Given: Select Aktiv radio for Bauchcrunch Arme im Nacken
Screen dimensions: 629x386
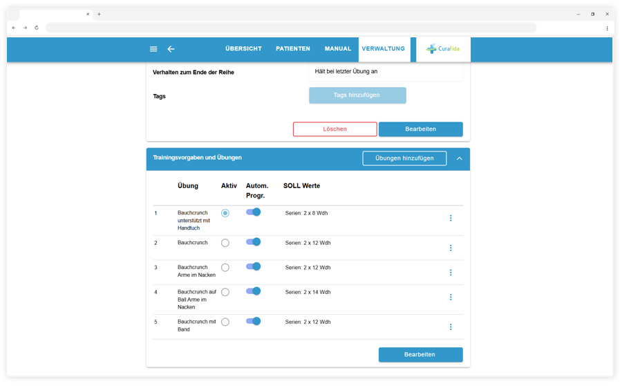Looking at the screenshot, I should tap(225, 268).
